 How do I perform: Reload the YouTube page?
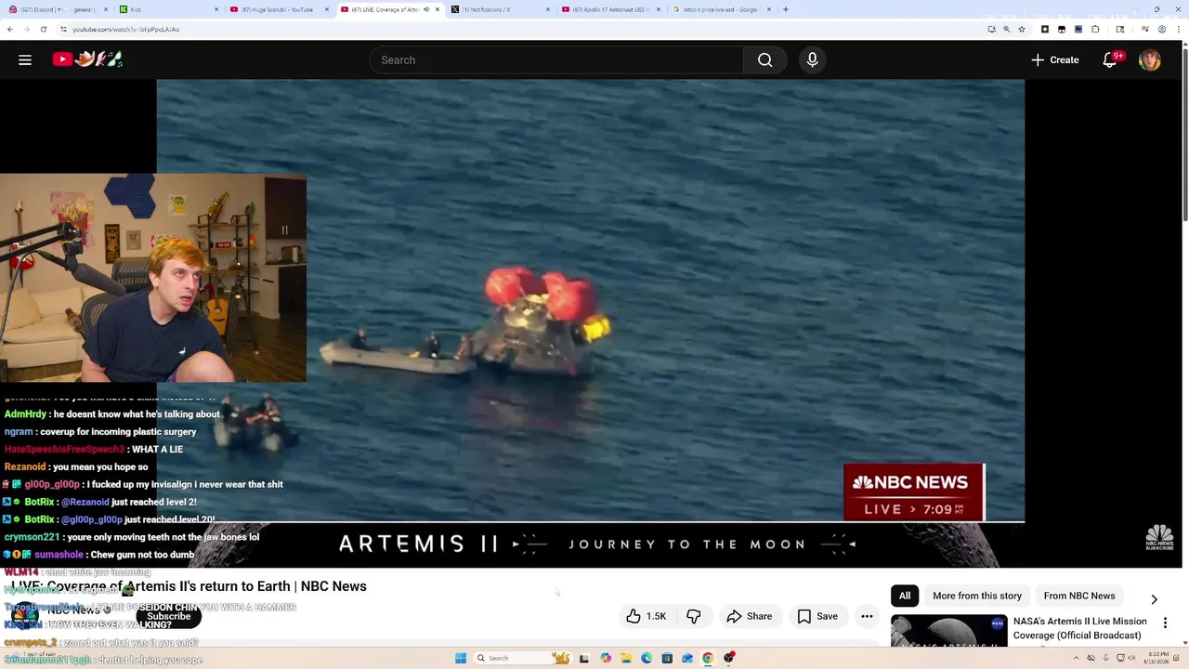pyautogui.click(x=43, y=29)
